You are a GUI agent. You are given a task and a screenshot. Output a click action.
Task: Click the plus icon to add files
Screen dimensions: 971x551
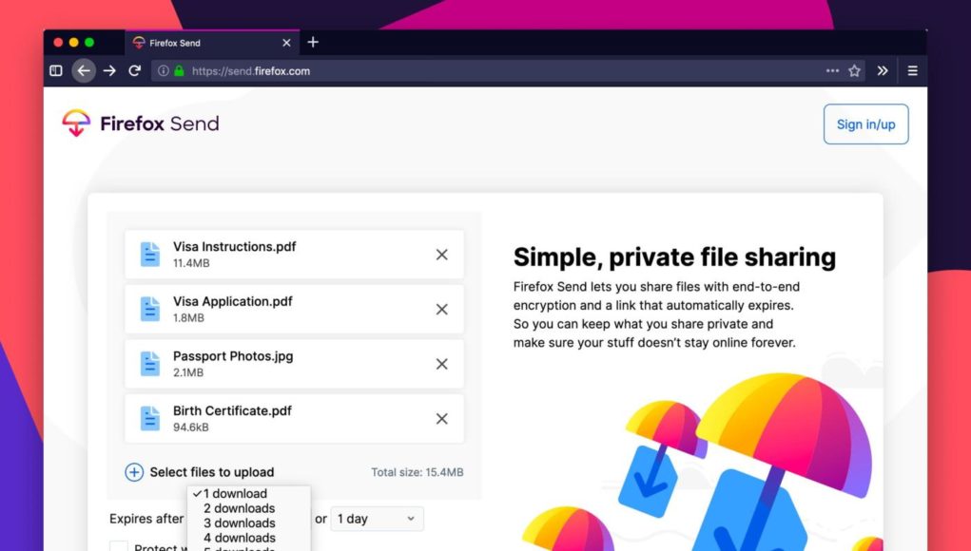[134, 472]
